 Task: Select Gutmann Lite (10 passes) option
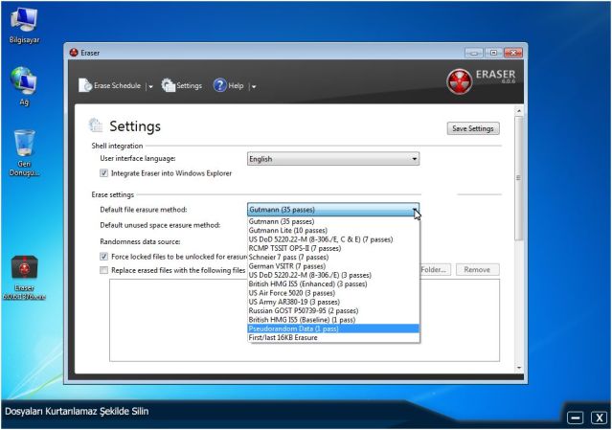(333, 230)
